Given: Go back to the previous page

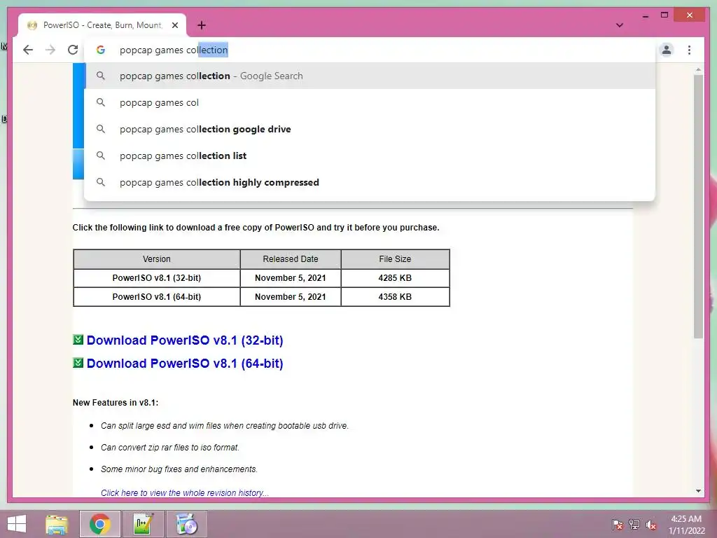Looking at the screenshot, I should point(28,50).
